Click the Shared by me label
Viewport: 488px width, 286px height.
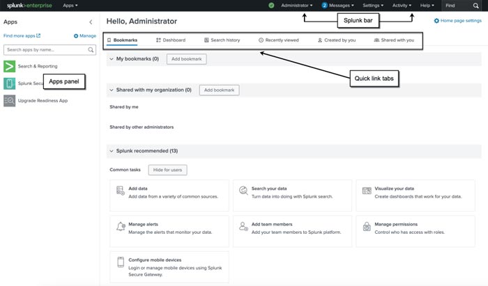tap(124, 107)
